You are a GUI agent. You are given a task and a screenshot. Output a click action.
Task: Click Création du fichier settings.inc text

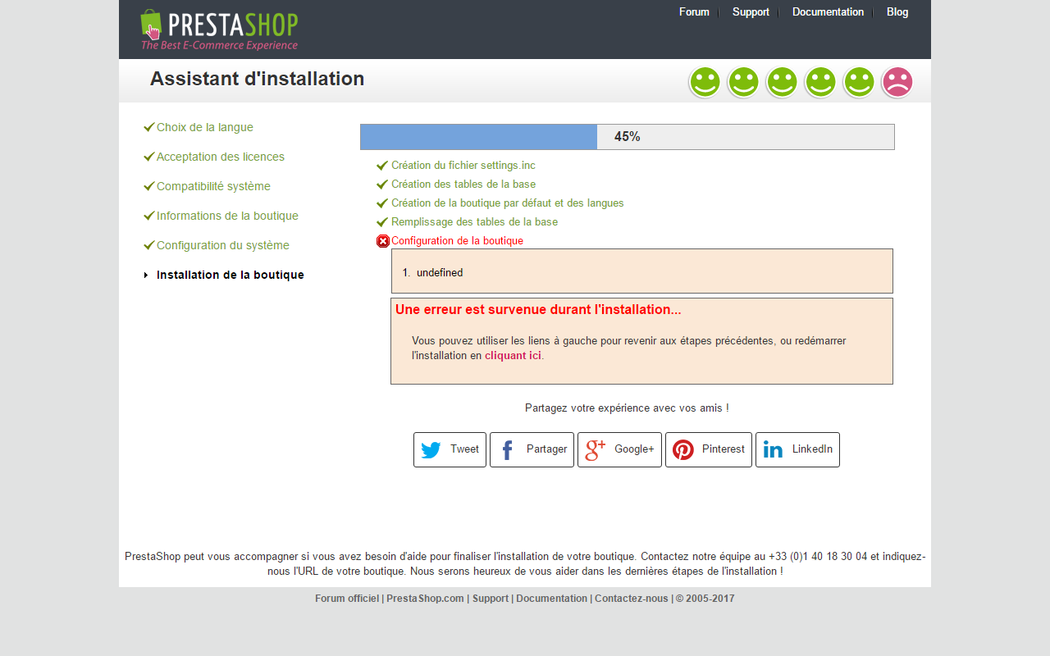pyautogui.click(x=463, y=166)
